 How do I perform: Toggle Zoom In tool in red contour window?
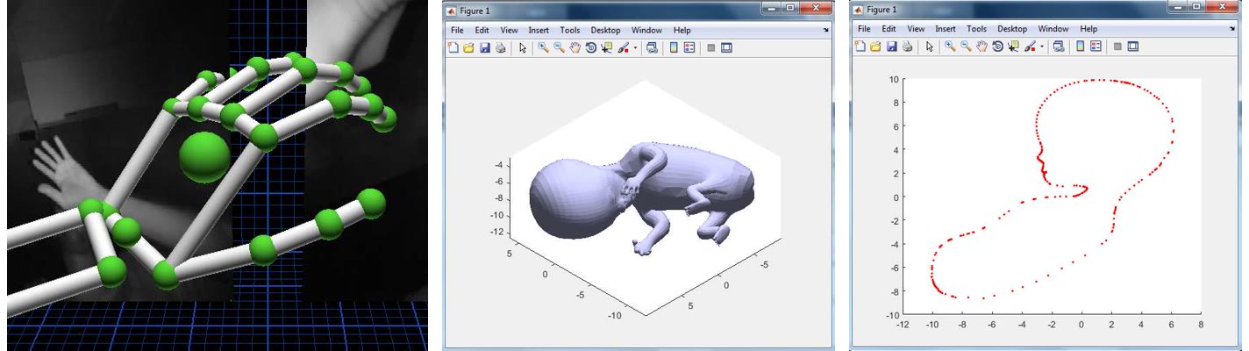[951, 46]
